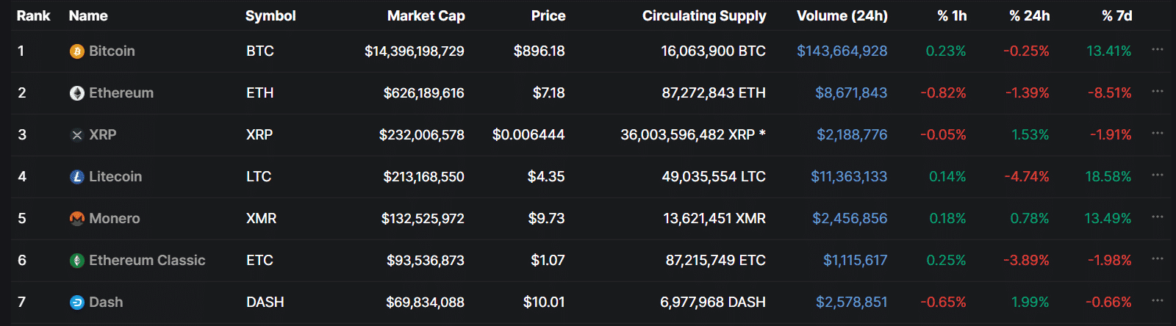Click the Dash logo icon
1176x326 pixels.
click(x=76, y=303)
